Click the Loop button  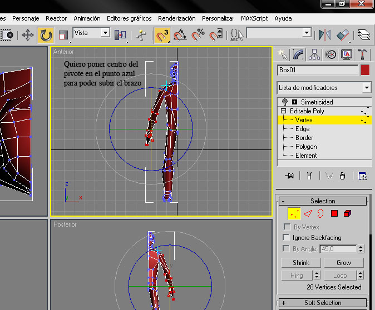[x=340, y=276]
